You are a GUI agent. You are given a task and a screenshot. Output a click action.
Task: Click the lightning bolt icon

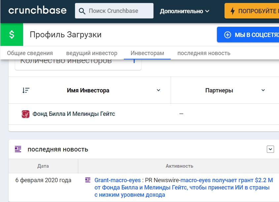[232, 11]
